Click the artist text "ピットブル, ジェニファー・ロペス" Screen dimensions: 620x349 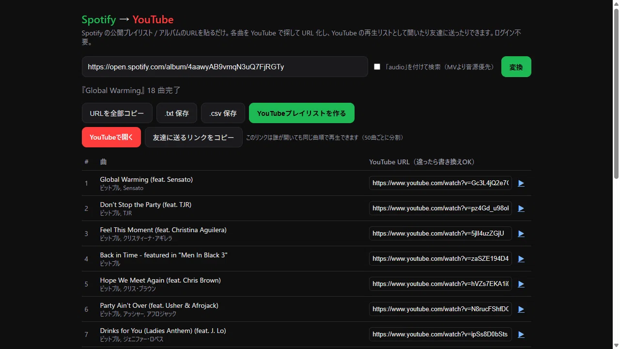click(132, 339)
